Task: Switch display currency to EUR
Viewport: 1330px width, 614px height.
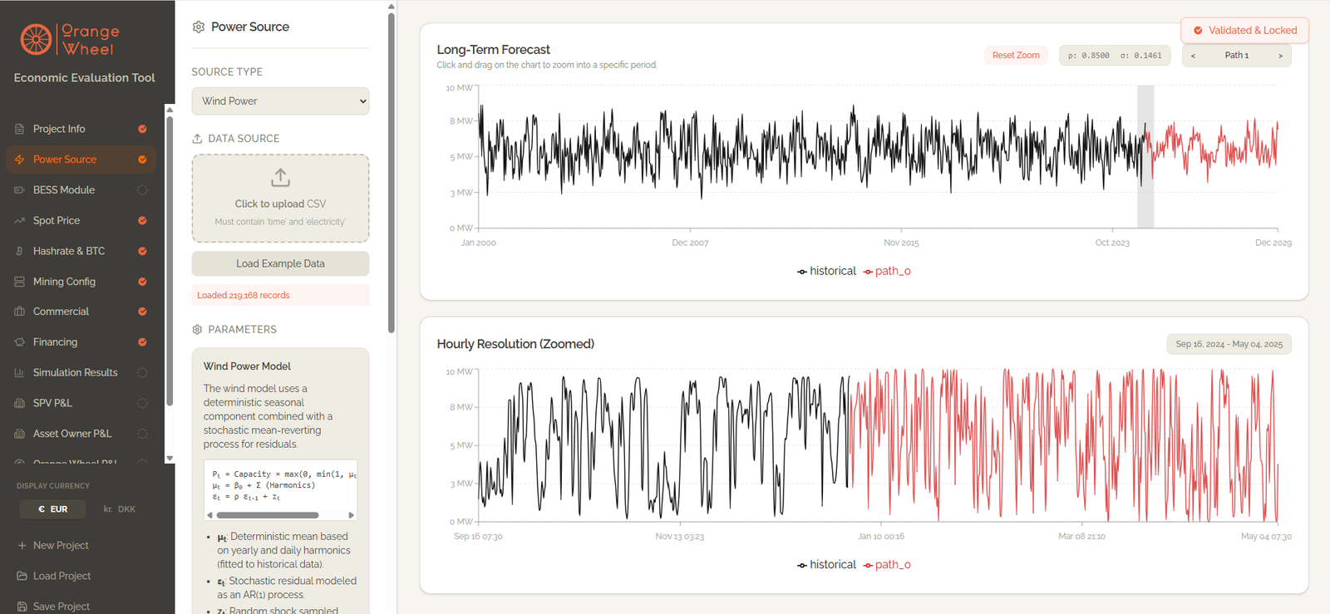Action: pos(53,509)
